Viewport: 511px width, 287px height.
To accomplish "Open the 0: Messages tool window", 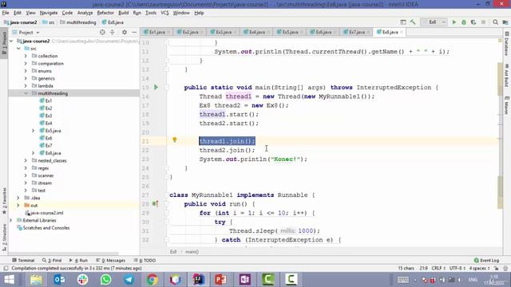I will pyautogui.click(x=111, y=261).
